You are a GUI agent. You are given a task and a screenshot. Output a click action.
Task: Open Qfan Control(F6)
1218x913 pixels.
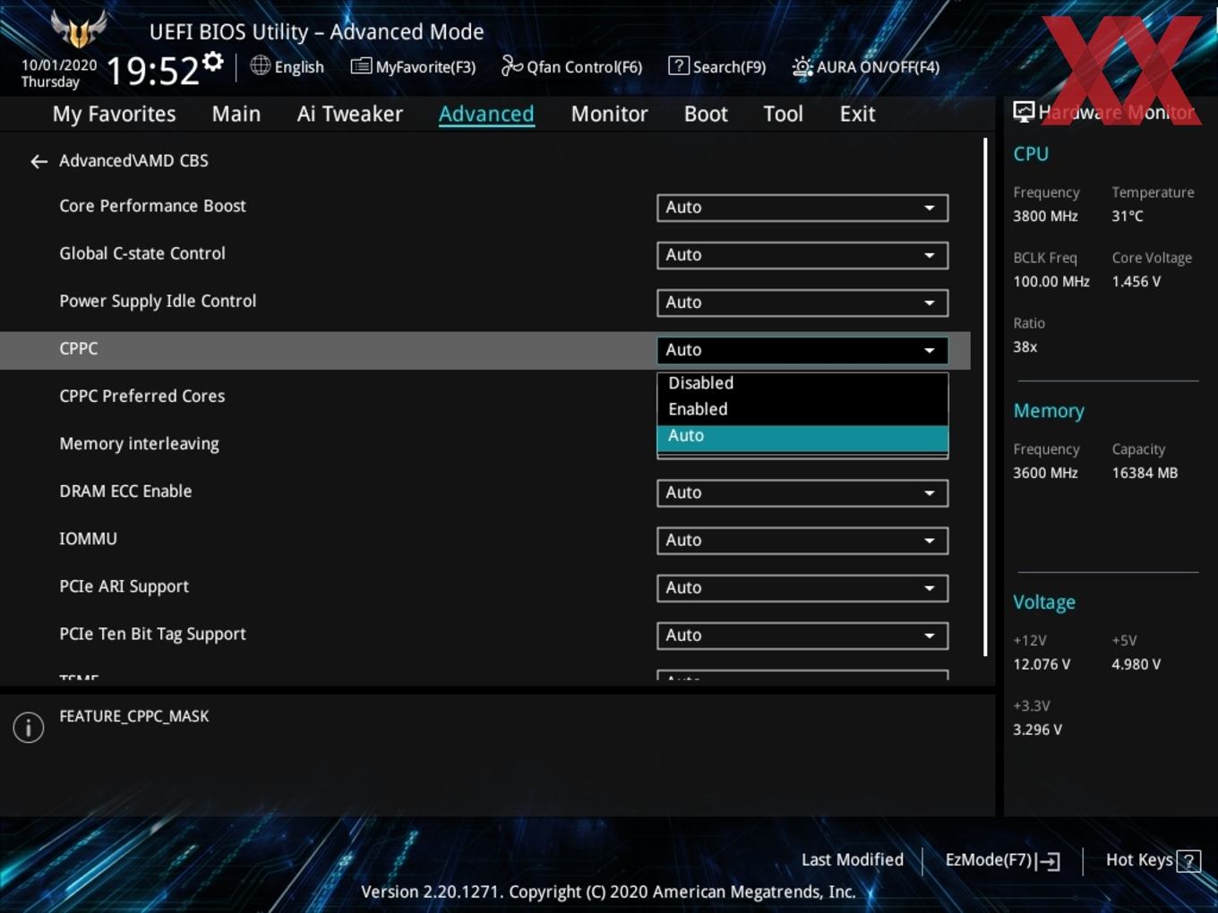tap(571, 66)
